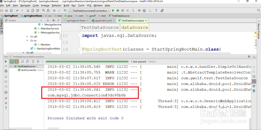Toggle Show Ignored tests filter button

[16, 62]
